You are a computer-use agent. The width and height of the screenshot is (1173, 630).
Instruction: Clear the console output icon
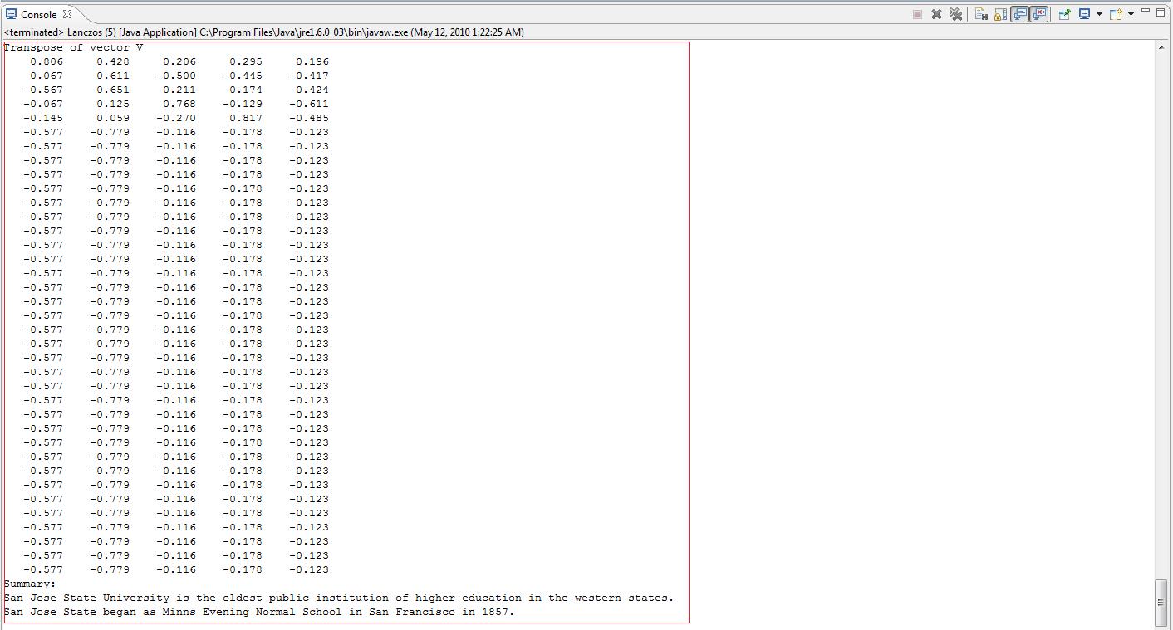pos(981,14)
